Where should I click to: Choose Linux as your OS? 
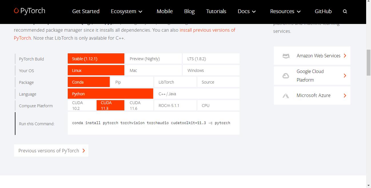pyautogui.click(x=96, y=70)
